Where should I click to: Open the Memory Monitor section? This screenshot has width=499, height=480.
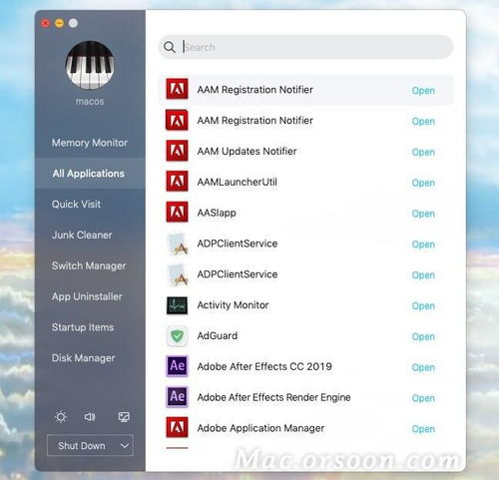[x=90, y=143]
